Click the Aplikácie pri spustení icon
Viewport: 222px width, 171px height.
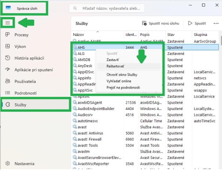[x=8, y=70]
